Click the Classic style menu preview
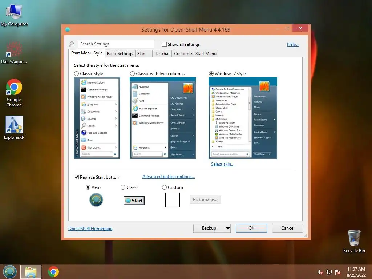The width and height of the screenshot is (372, 279). click(x=97, y=118)
